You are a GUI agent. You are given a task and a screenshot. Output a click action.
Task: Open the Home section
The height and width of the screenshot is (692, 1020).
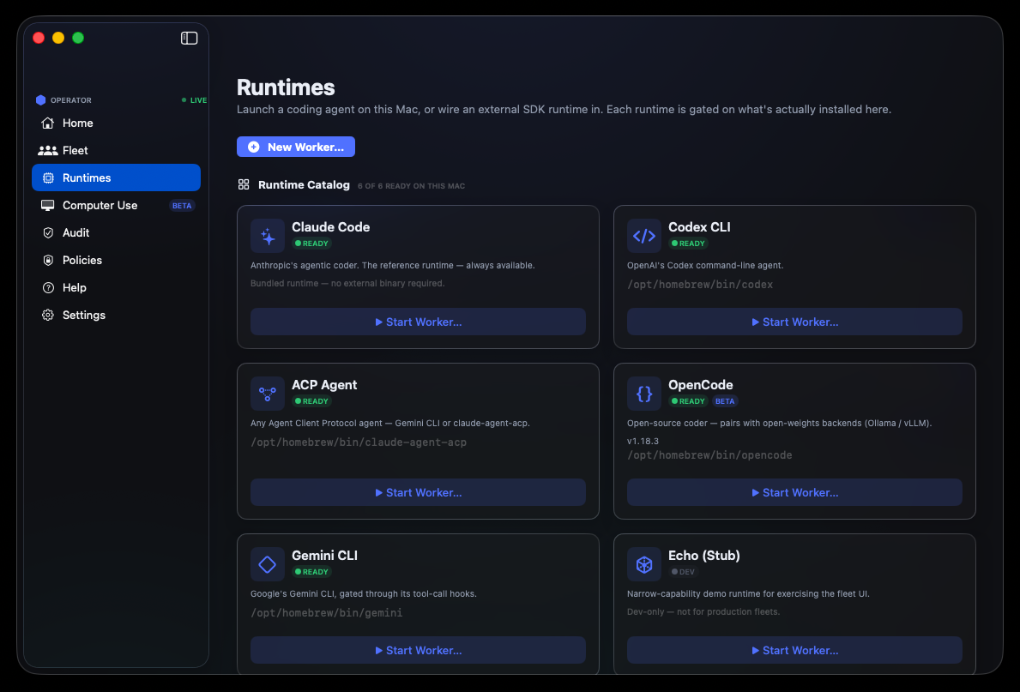pyautogui.click(x=116, y=123)
